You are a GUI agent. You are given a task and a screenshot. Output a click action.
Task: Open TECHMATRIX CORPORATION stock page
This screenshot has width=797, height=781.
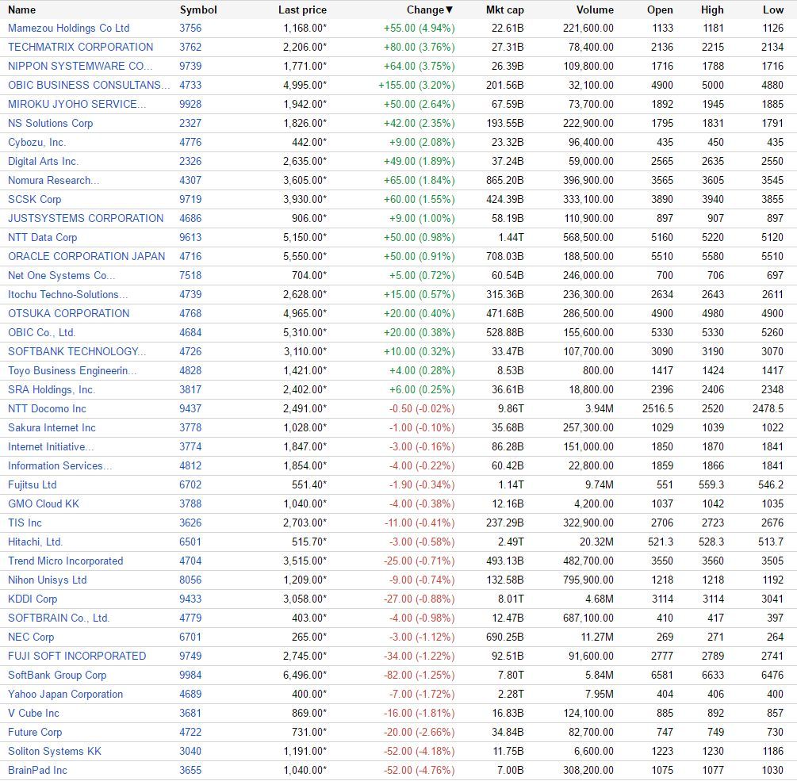coord(80,47)
